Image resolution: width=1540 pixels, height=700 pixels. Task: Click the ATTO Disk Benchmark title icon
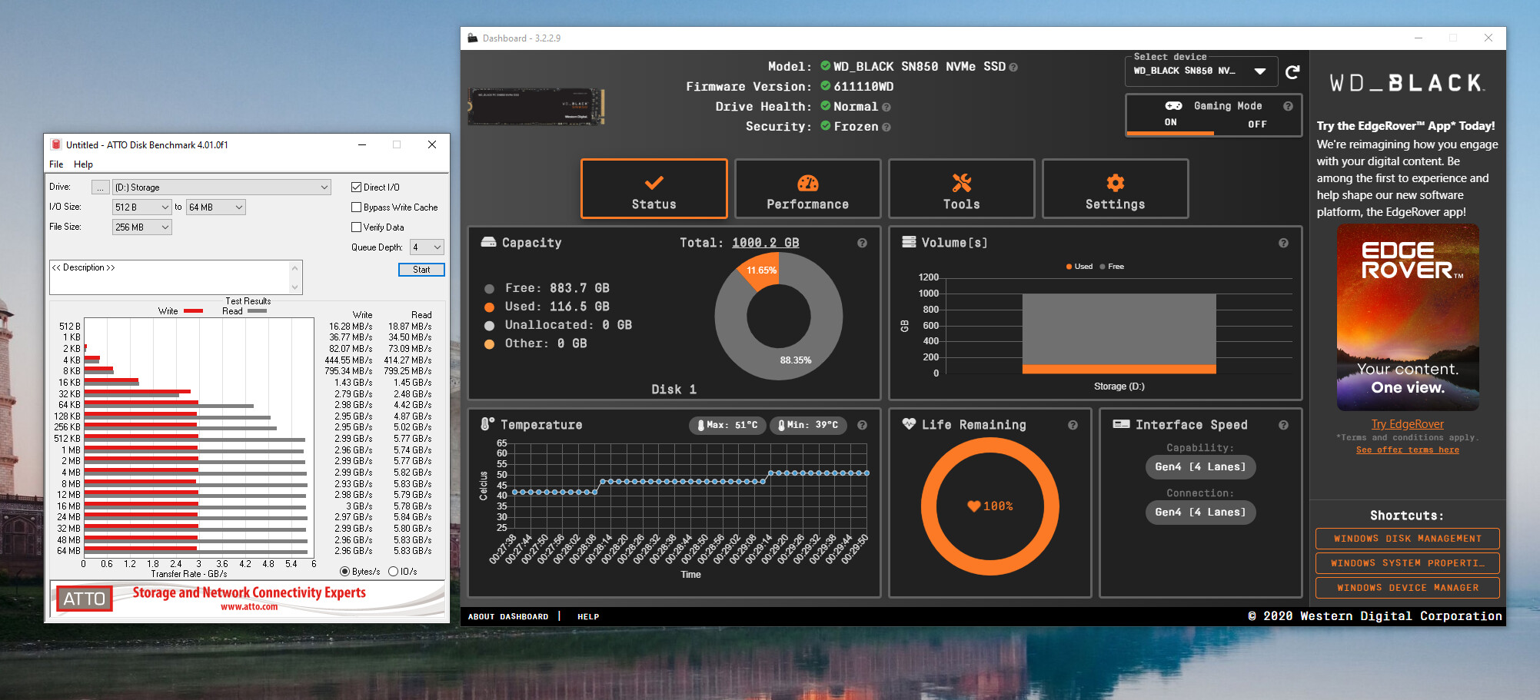click(55, 144)
